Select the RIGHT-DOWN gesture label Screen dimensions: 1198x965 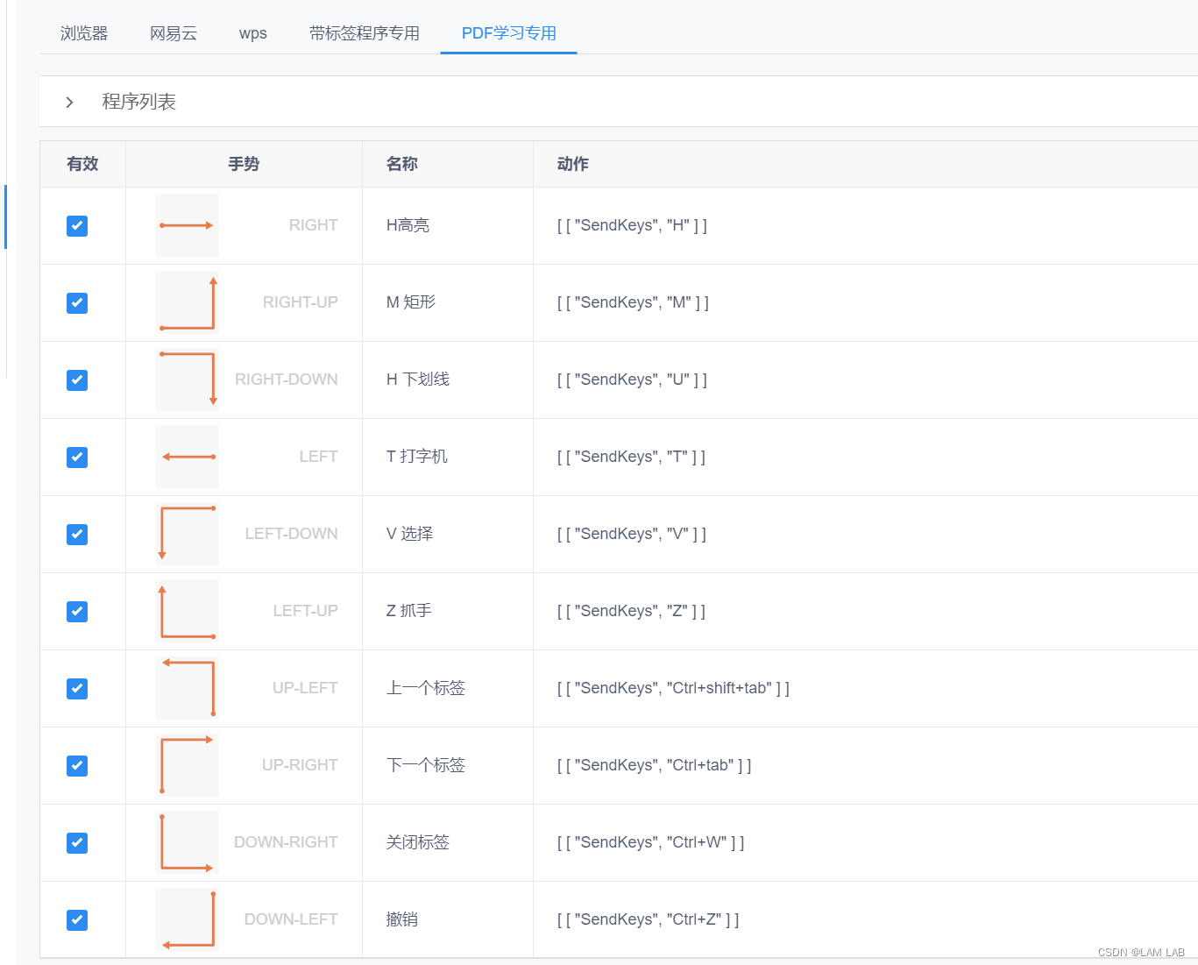coord(287,380)
